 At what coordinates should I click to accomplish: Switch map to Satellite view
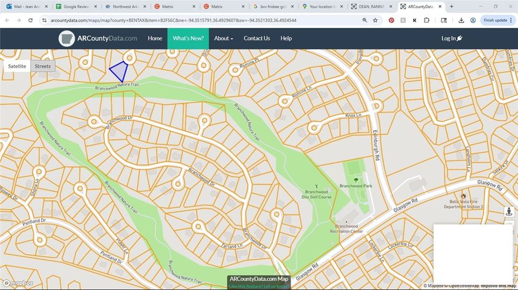pyautogui.click(x=16, y=66)
